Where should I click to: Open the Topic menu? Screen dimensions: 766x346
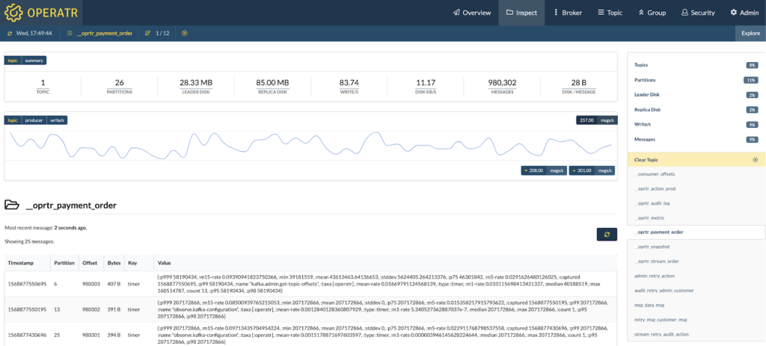[610, 13]
